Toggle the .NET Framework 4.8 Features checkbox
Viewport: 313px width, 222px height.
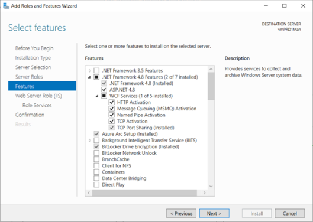tap(96, 77)
